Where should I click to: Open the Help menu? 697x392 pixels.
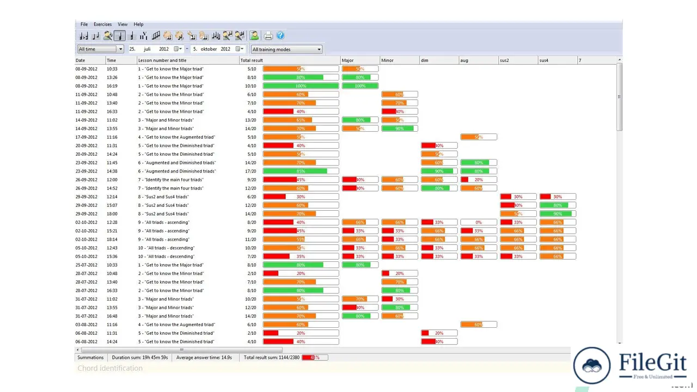(x=138, y=24)
